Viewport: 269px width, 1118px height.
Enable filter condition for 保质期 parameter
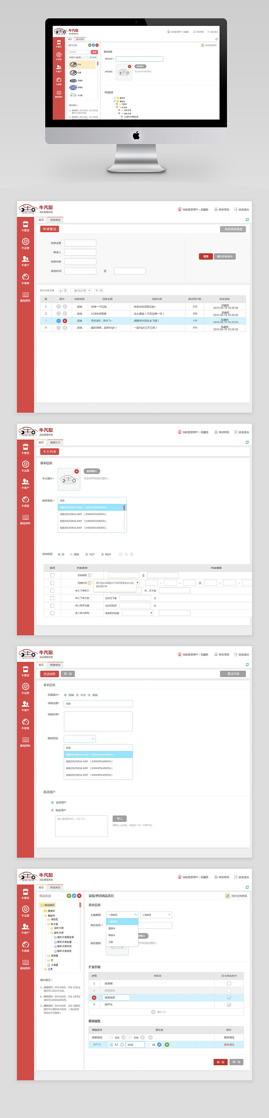pos(229,983)
